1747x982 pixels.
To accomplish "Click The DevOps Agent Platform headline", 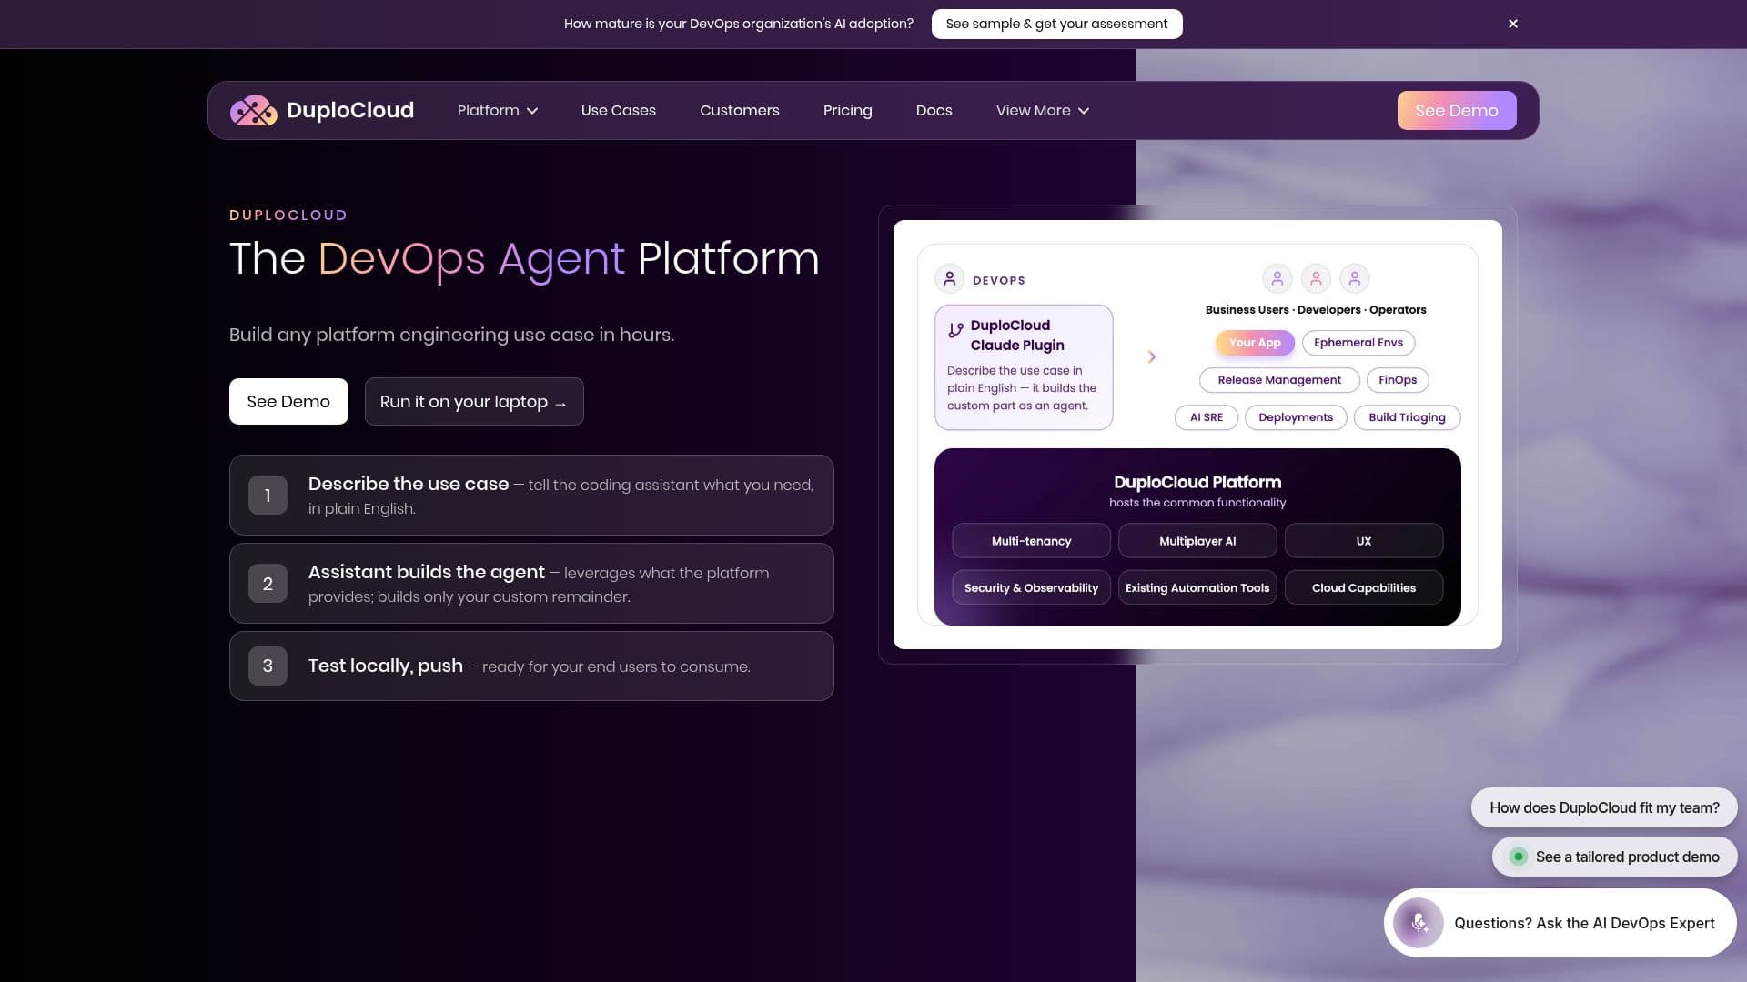I will pyautogui.click(x=524, y=258).
